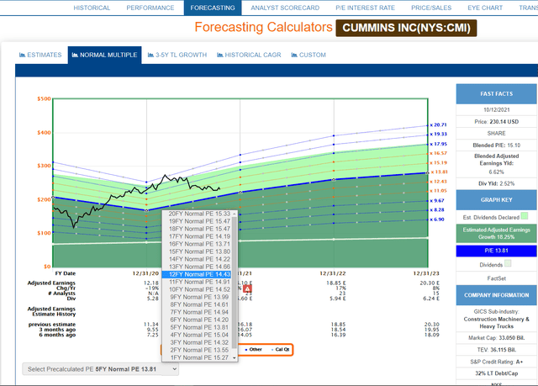Open the P/E INTEREST RATE tab
The height and width of the screenshot is (386, 538).
tap(365, 8)
